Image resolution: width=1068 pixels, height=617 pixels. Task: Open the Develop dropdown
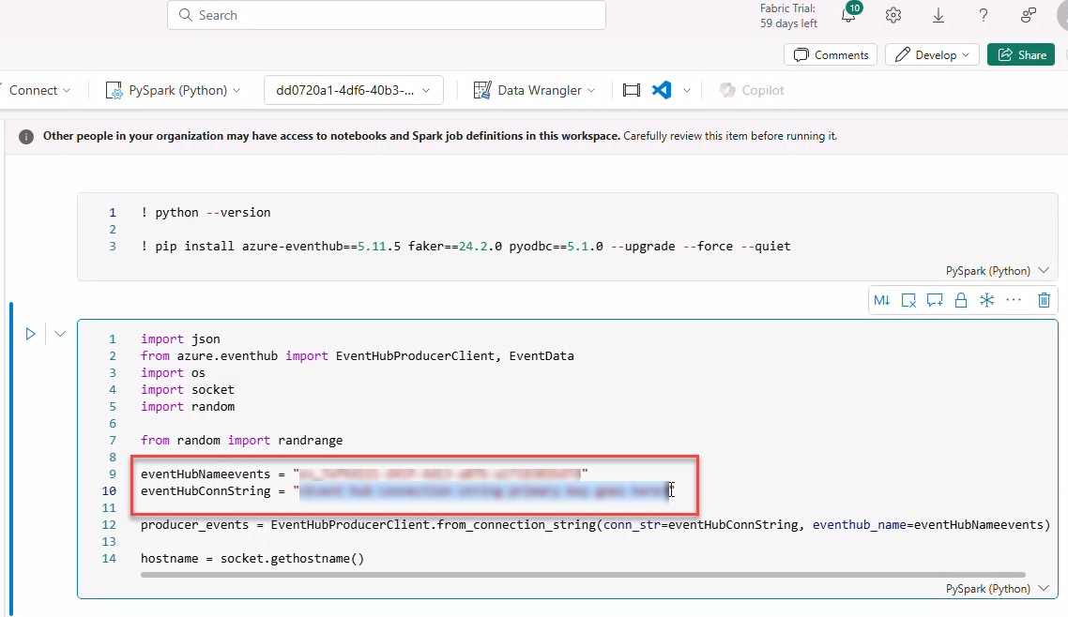point(932,54)
